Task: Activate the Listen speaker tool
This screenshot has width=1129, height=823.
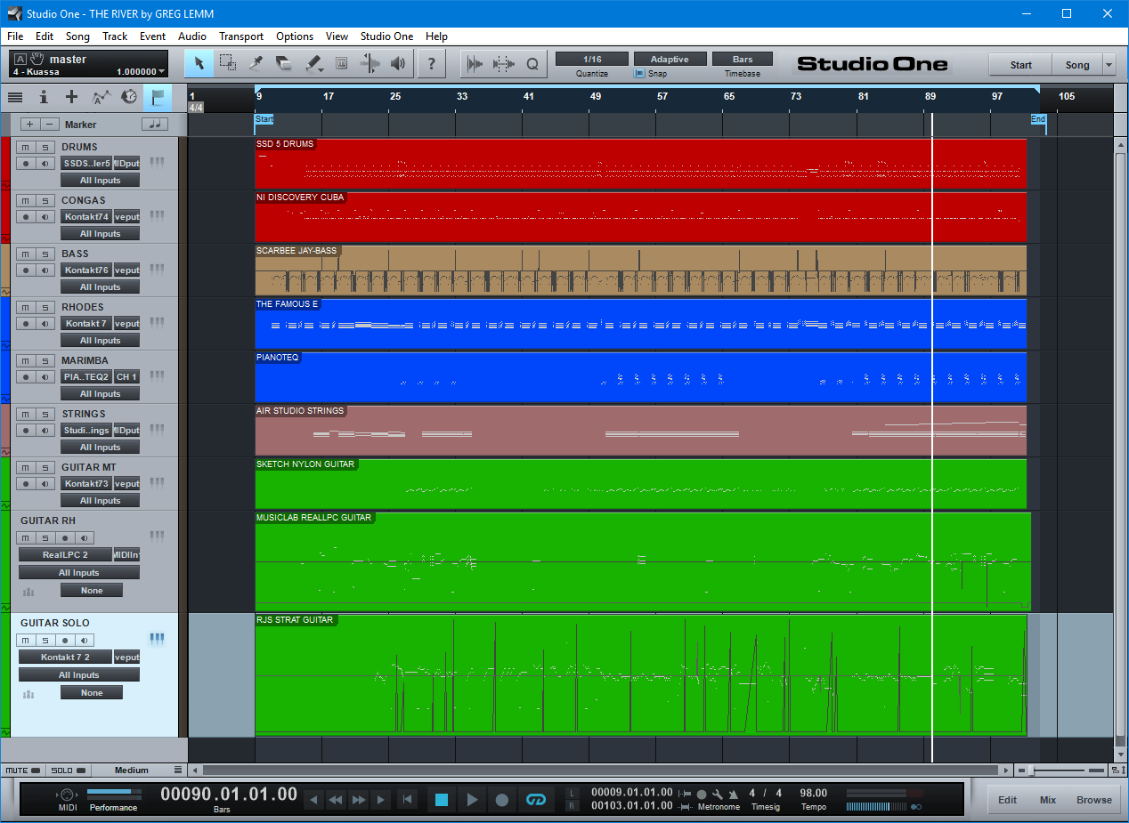Action: 398,63
